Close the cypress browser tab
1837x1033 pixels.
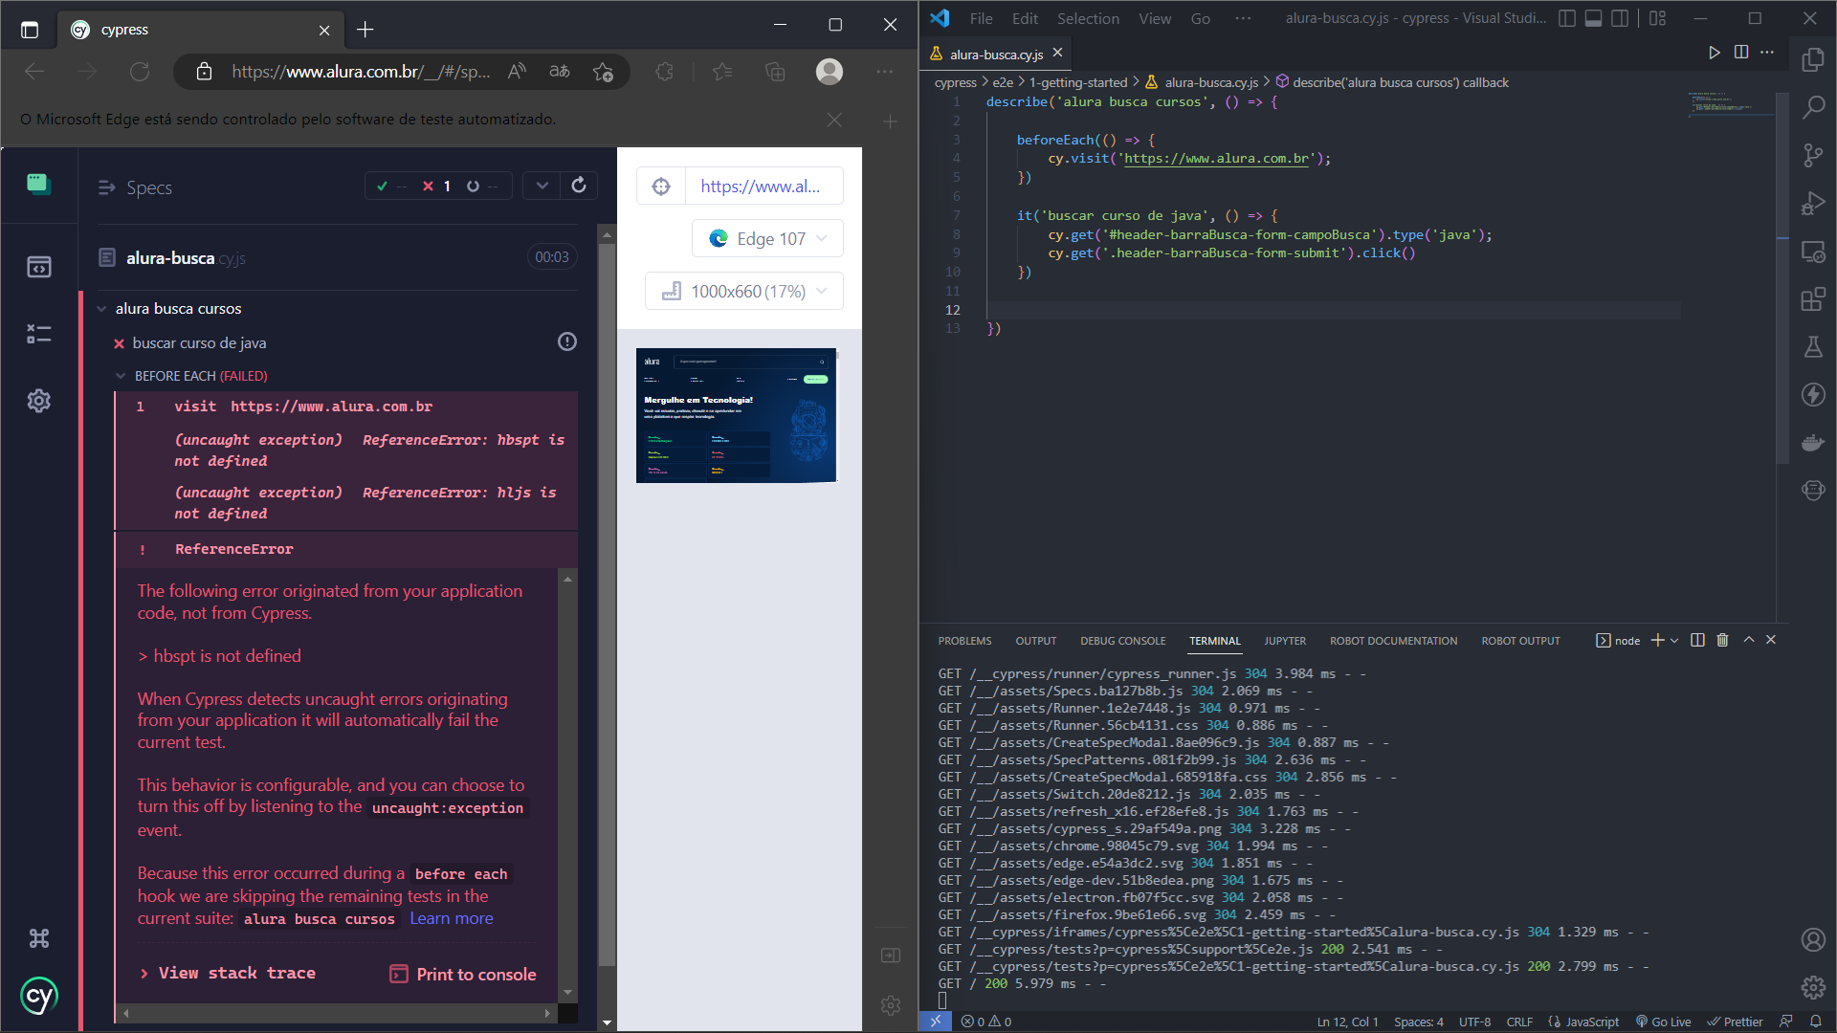(324, 31)
